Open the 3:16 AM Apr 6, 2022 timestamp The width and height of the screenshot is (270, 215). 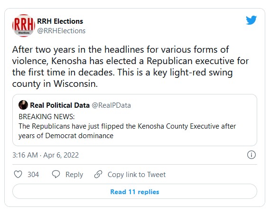click(46, 155)
